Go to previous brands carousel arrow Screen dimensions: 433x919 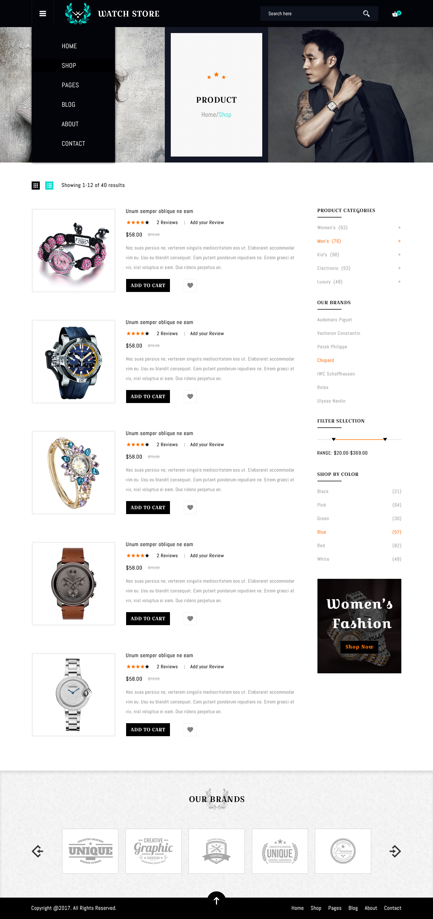click(x=37, y=851)
